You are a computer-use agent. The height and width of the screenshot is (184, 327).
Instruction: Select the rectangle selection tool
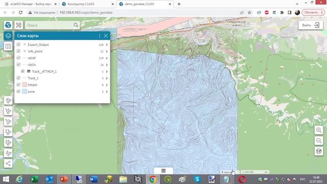pos(8,132)
